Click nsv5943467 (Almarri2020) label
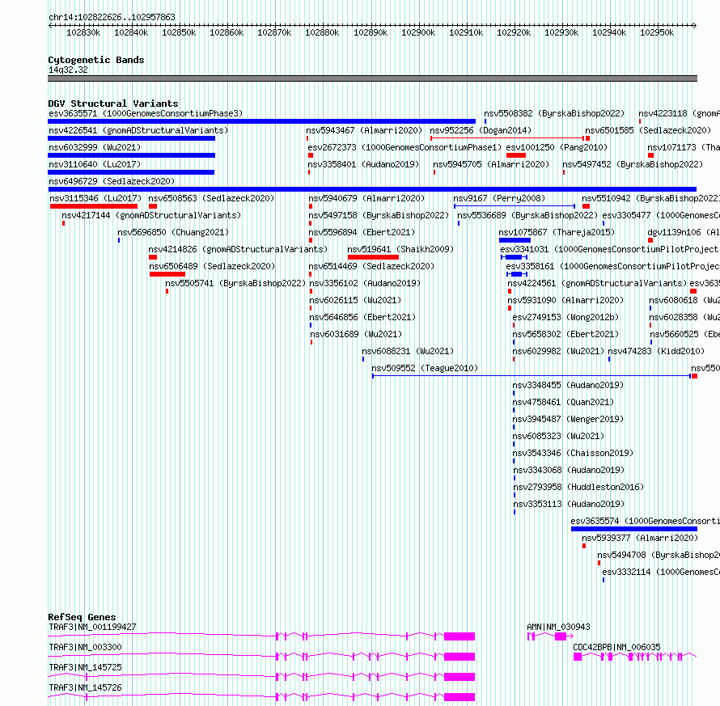720x706 pixels. 364,130
